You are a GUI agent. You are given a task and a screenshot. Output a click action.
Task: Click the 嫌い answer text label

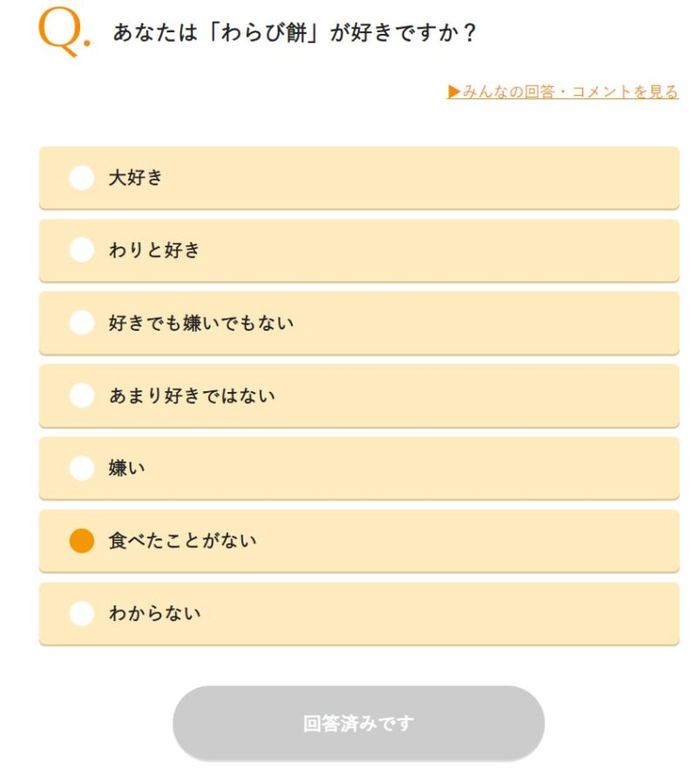(x=126, y=468)
